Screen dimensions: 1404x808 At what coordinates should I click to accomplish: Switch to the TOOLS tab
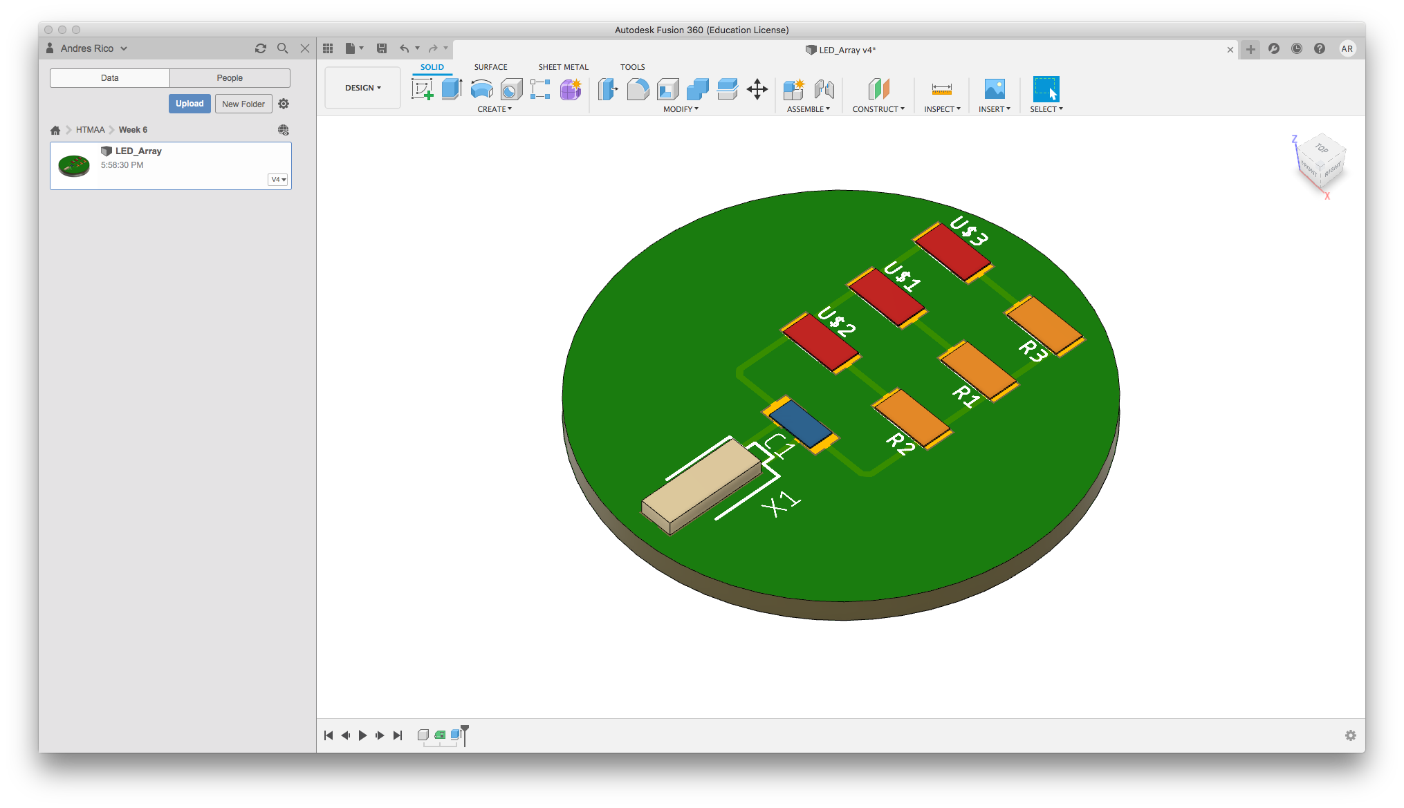click(632, 67)
